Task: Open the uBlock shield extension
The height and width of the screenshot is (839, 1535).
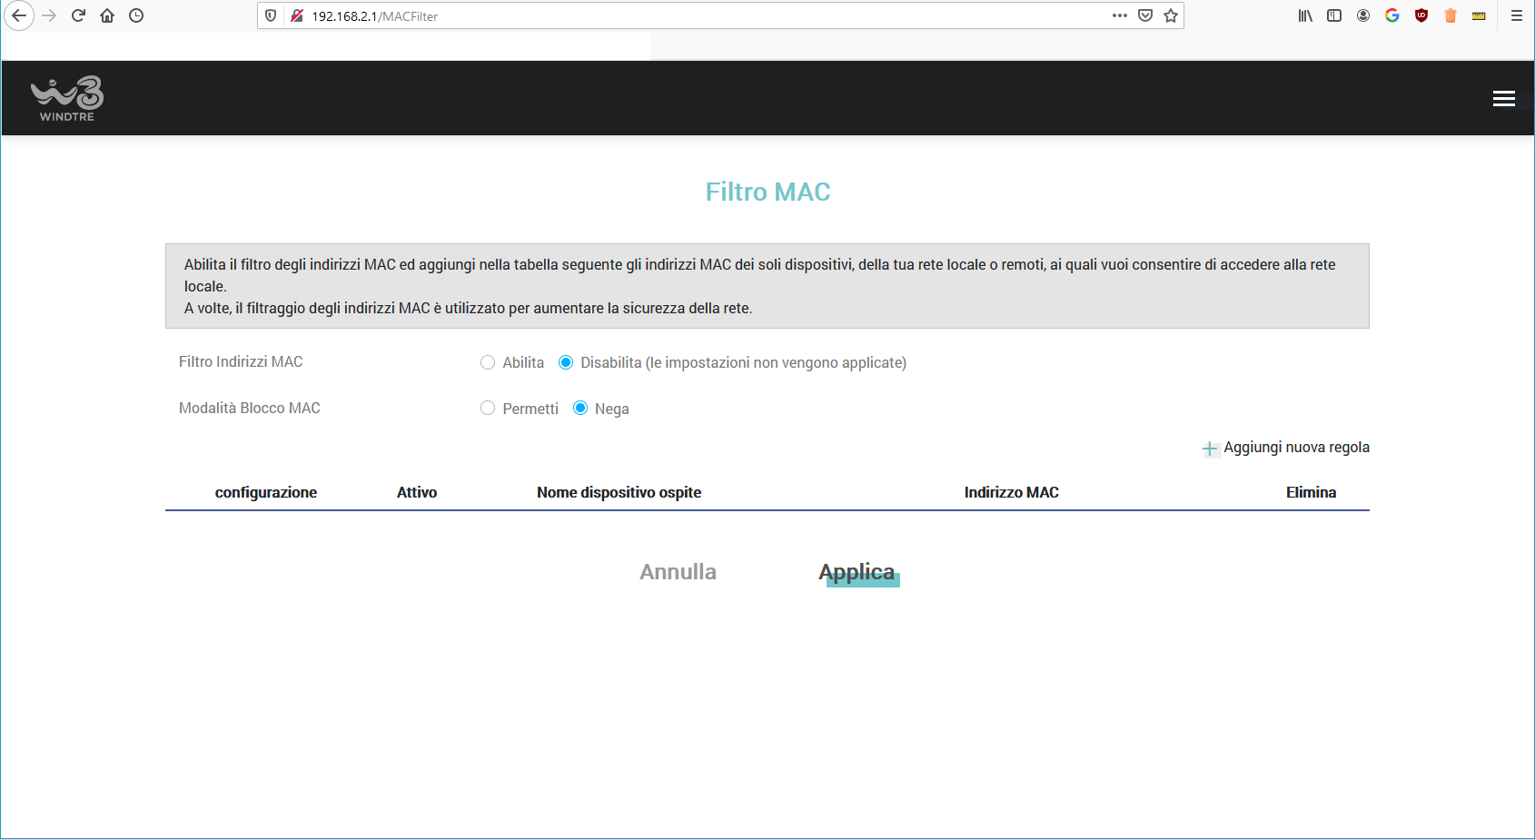Action: (1421, 15)
